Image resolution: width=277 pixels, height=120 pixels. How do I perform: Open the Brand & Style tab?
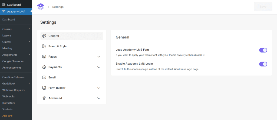pyautogui.click(x=71, y=46)
